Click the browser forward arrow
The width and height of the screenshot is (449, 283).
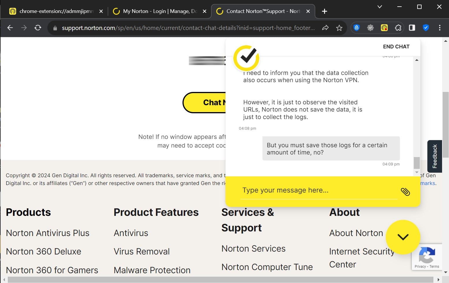click(x=24, y=28)
